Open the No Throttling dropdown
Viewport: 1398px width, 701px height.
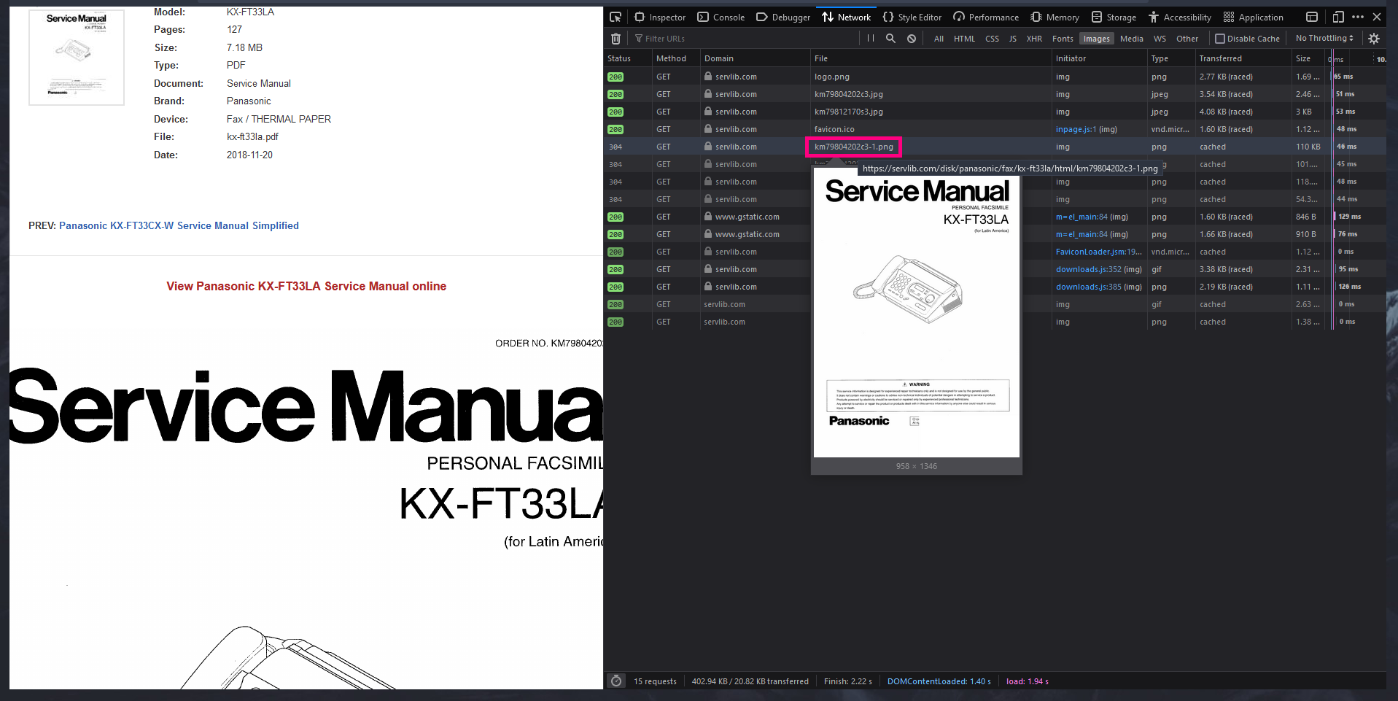(x=1324, y=38)
